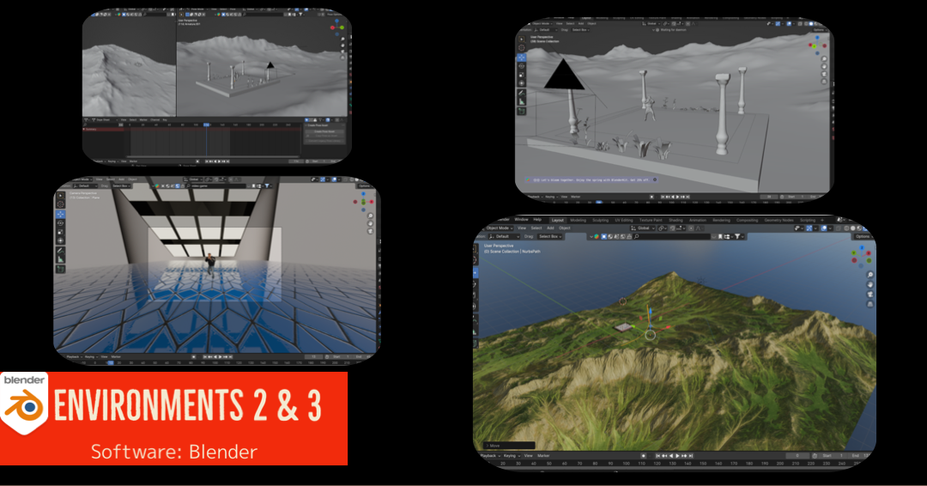The image size is (927, 486).
Task: Click the current frame field in terrain timeline
Action: (797, 455)
